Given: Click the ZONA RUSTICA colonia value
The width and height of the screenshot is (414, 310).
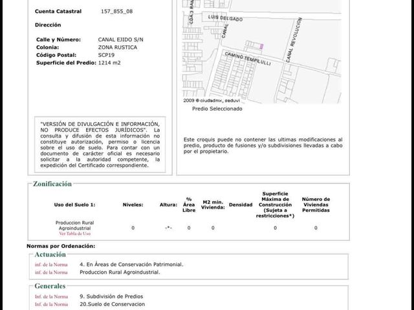Looking at the screenshot, I should pos(118,47).
